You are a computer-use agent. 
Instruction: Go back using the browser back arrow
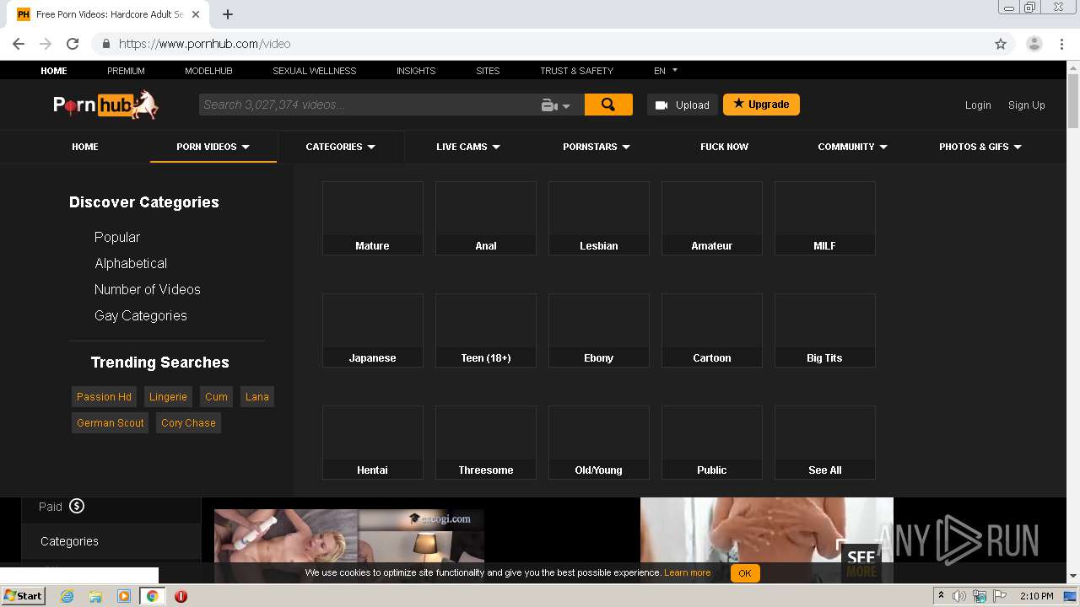point(19,44)
